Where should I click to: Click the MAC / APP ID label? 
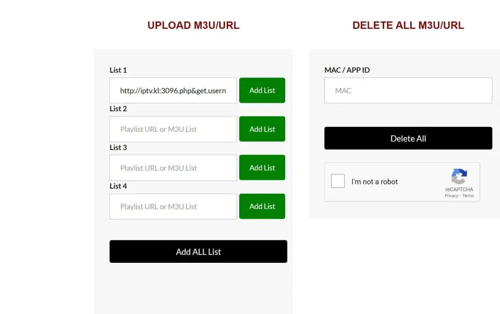(x=347, y=70)
